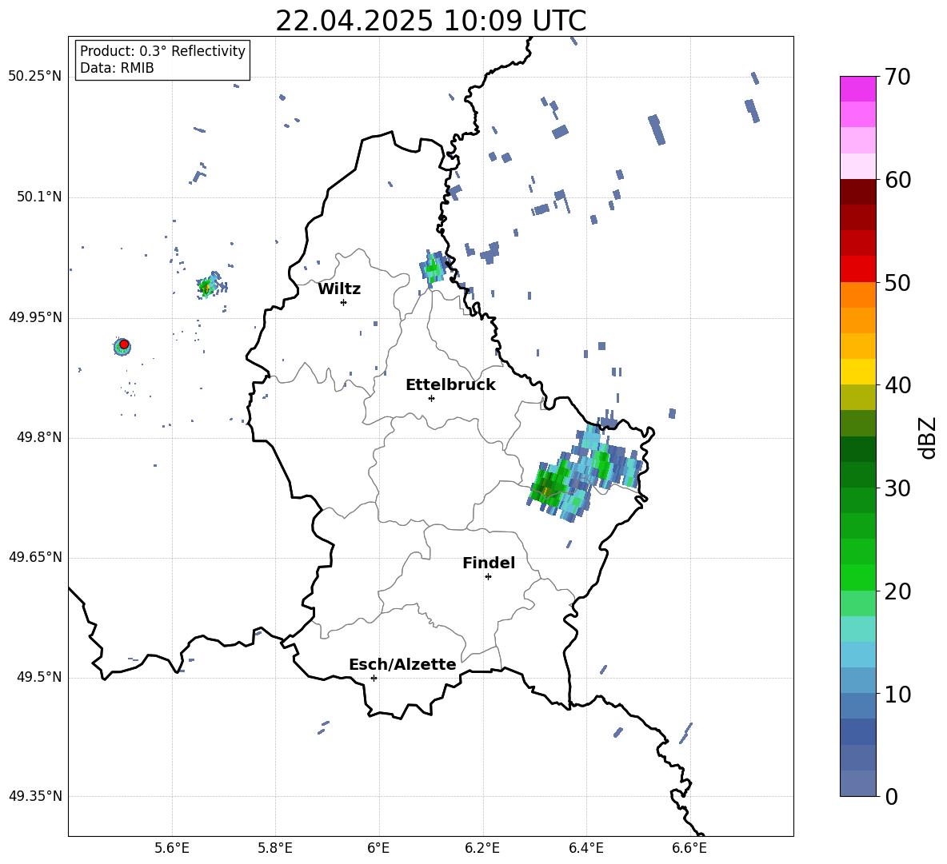Image resolution: width=947 pixels, height=864 pixels.
Task: Click the 6.6°E longitude label
Action: tap(689, 848)
